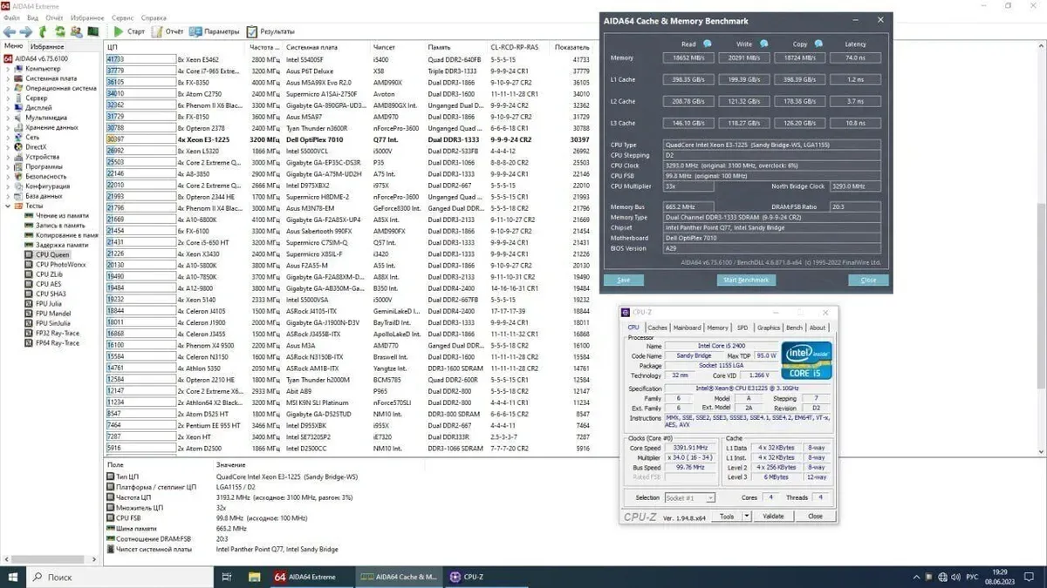The image size is (1047, 588).
Task: Open the Mainboard tab in CPU-Z
Action: 687,328
